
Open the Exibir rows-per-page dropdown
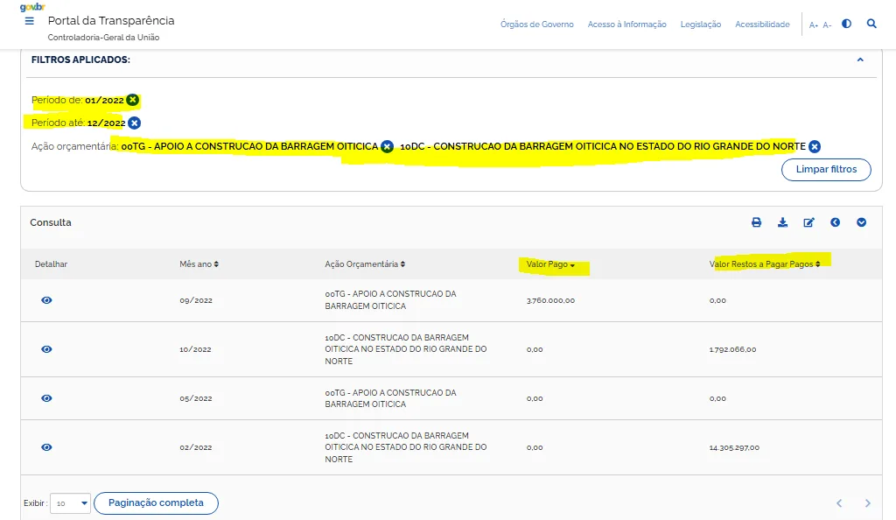click(x=70, y=503)
